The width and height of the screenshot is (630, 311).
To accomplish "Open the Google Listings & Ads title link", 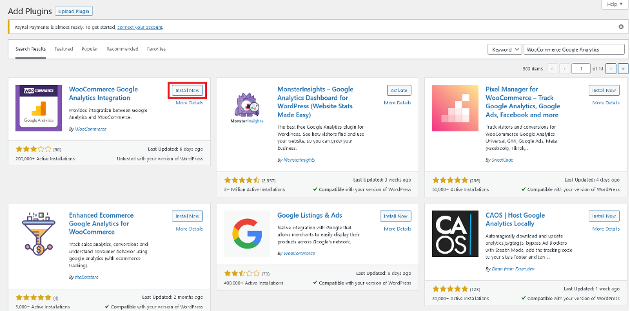I will [310, 216].
